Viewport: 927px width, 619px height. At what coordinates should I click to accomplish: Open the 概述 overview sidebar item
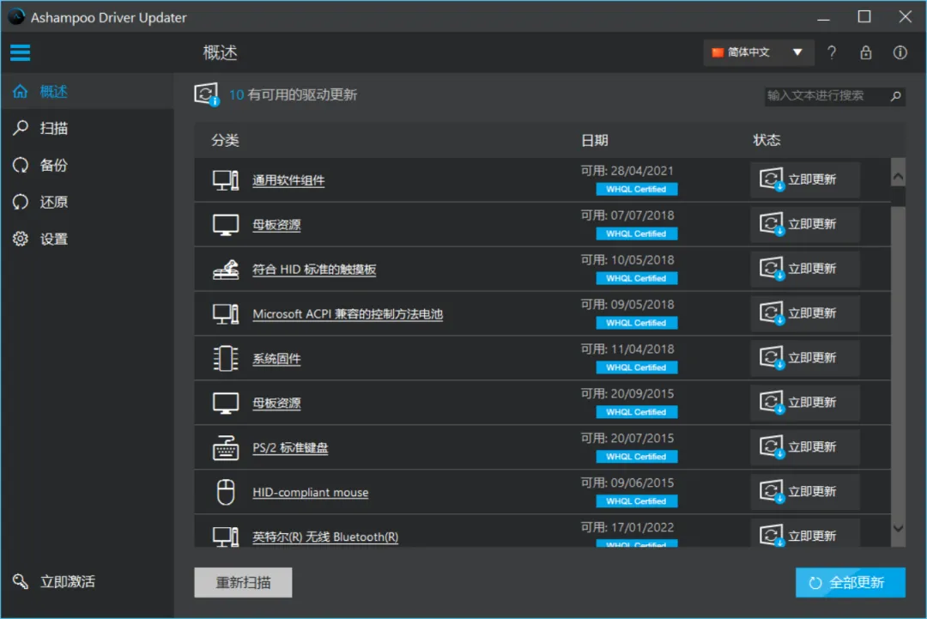click(x=87, y=92)
